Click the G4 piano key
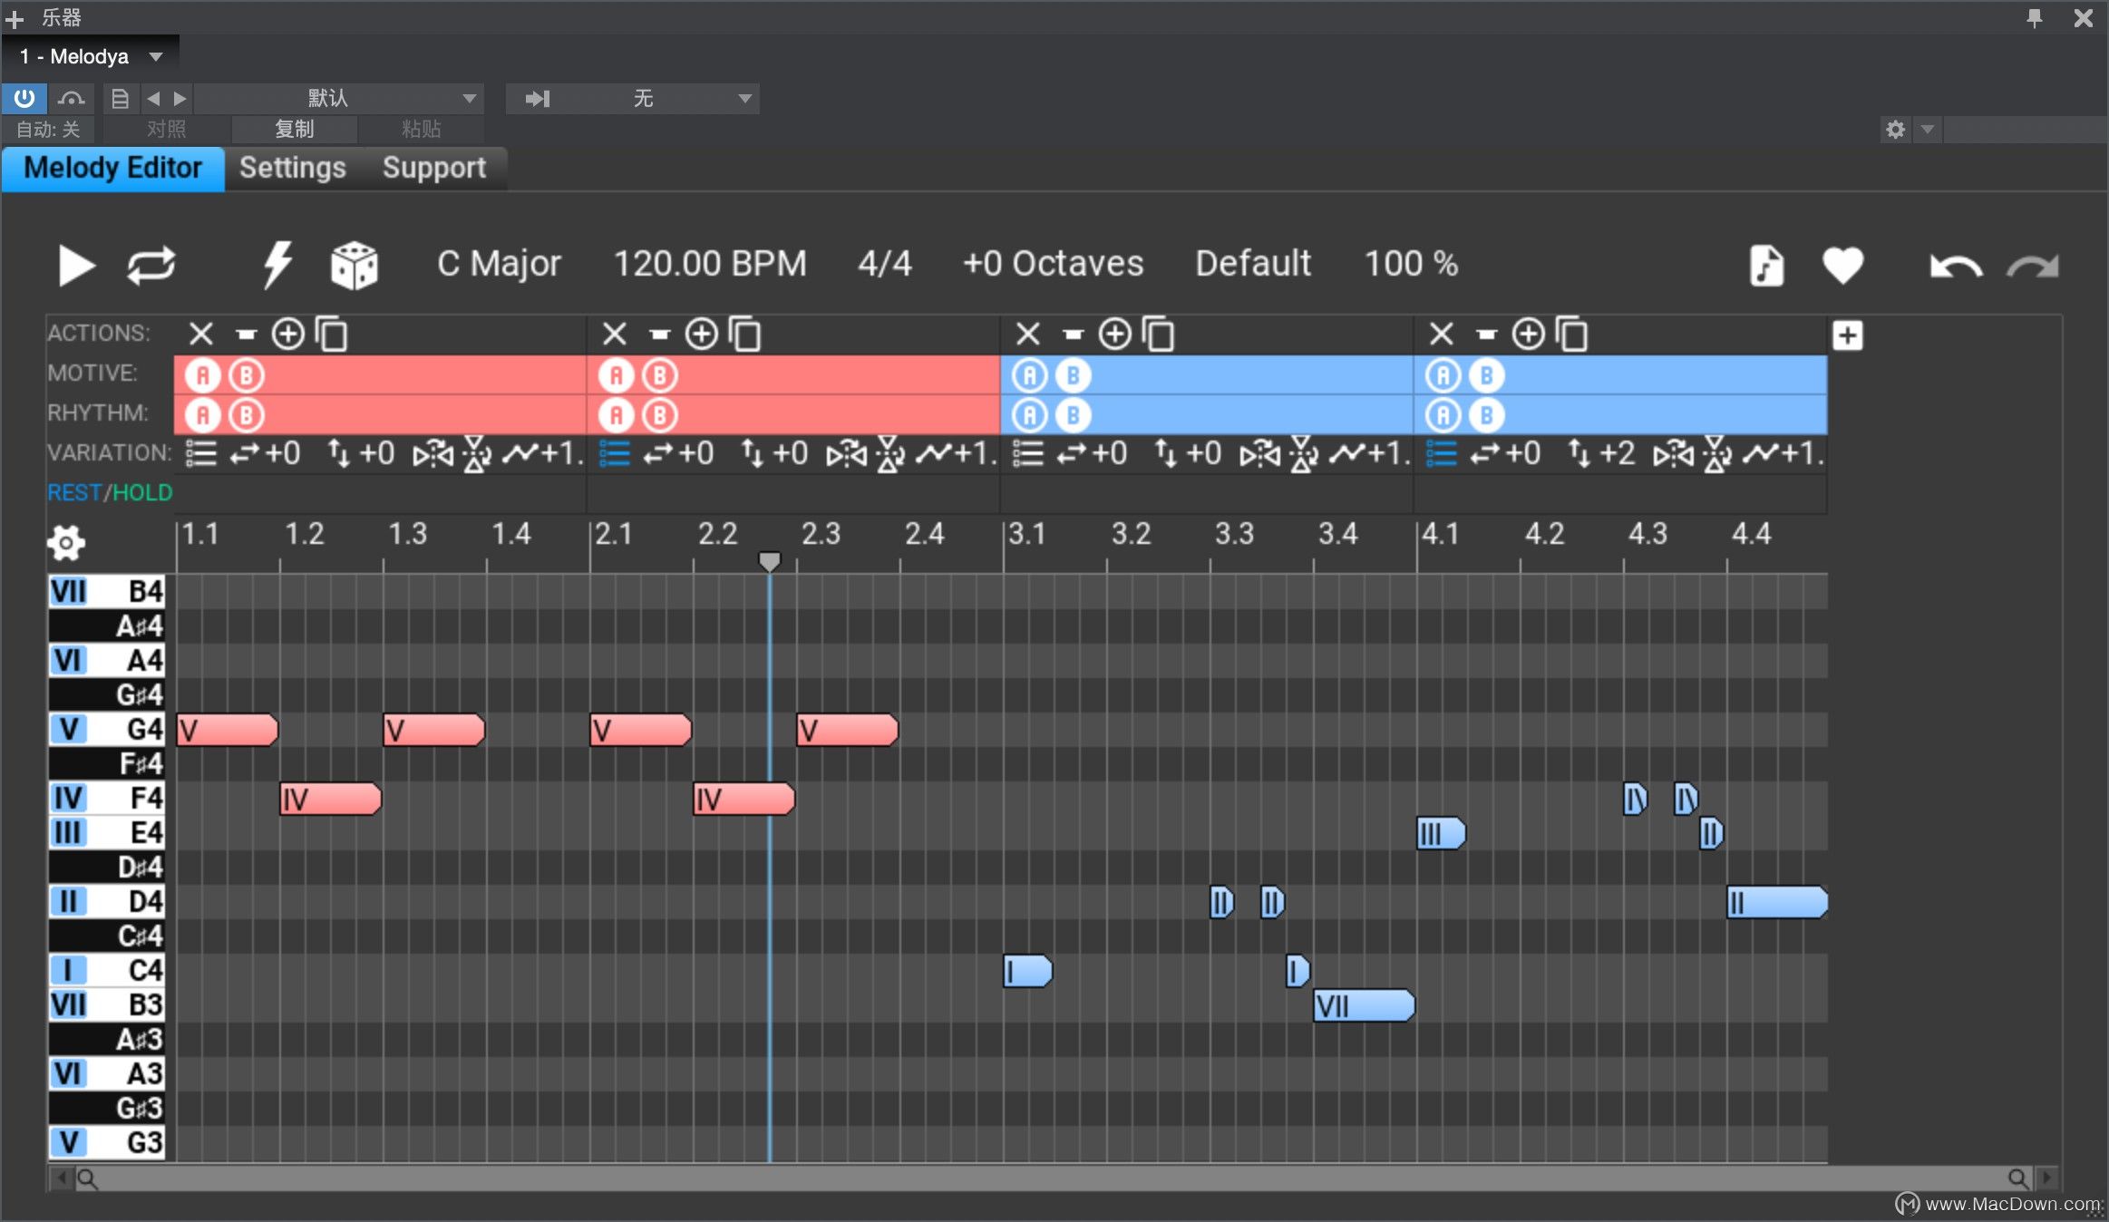The image size is (2109, 1222). coord(106,730)
